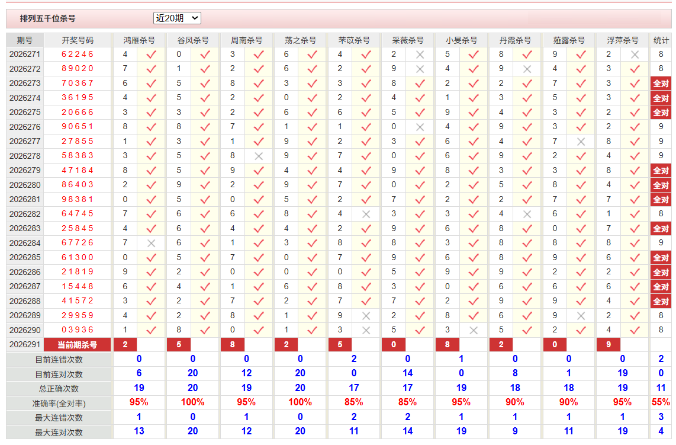Click the gray X in 采薇杀号 for 2026276
676x445 pixels.
(420, 127)
